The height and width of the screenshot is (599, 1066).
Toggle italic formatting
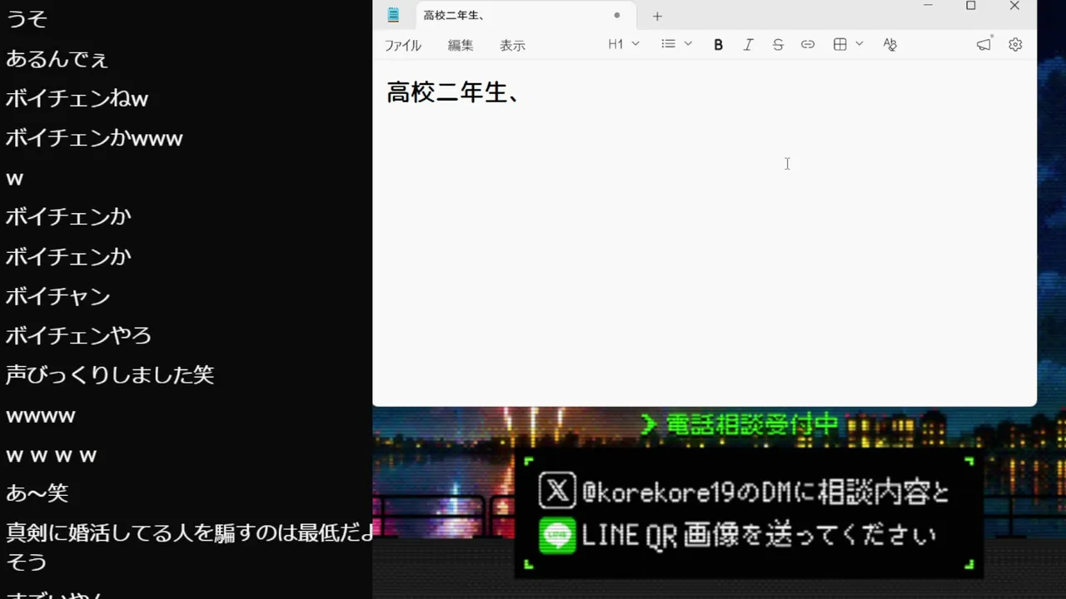click(748, 45)
